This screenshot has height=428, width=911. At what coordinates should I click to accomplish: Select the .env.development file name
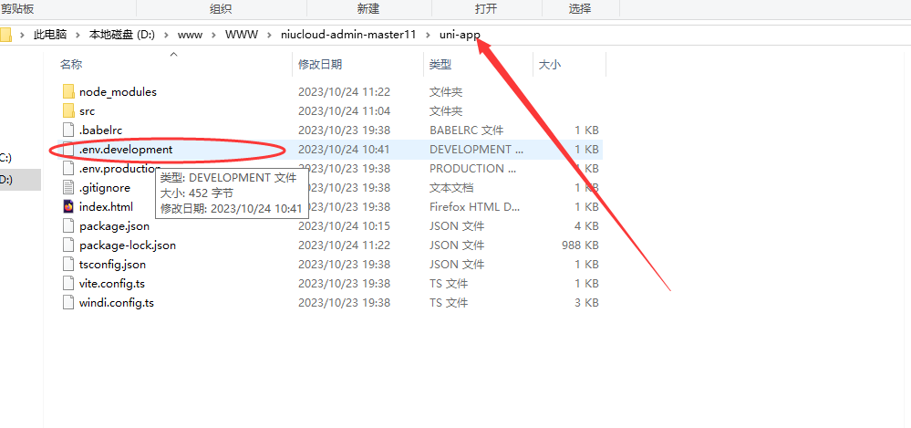pos(126,150)
